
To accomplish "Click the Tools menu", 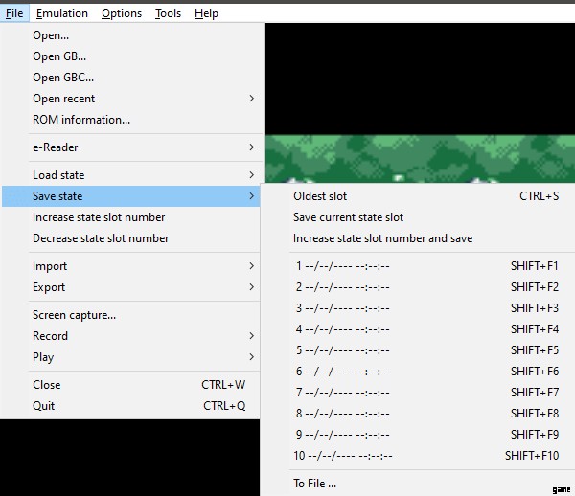I will (x=168, y=13).
